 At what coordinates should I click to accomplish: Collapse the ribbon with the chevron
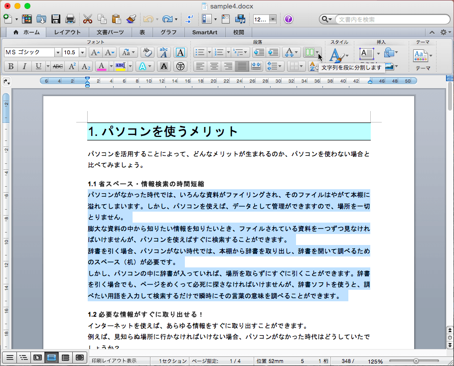(432, 32)
